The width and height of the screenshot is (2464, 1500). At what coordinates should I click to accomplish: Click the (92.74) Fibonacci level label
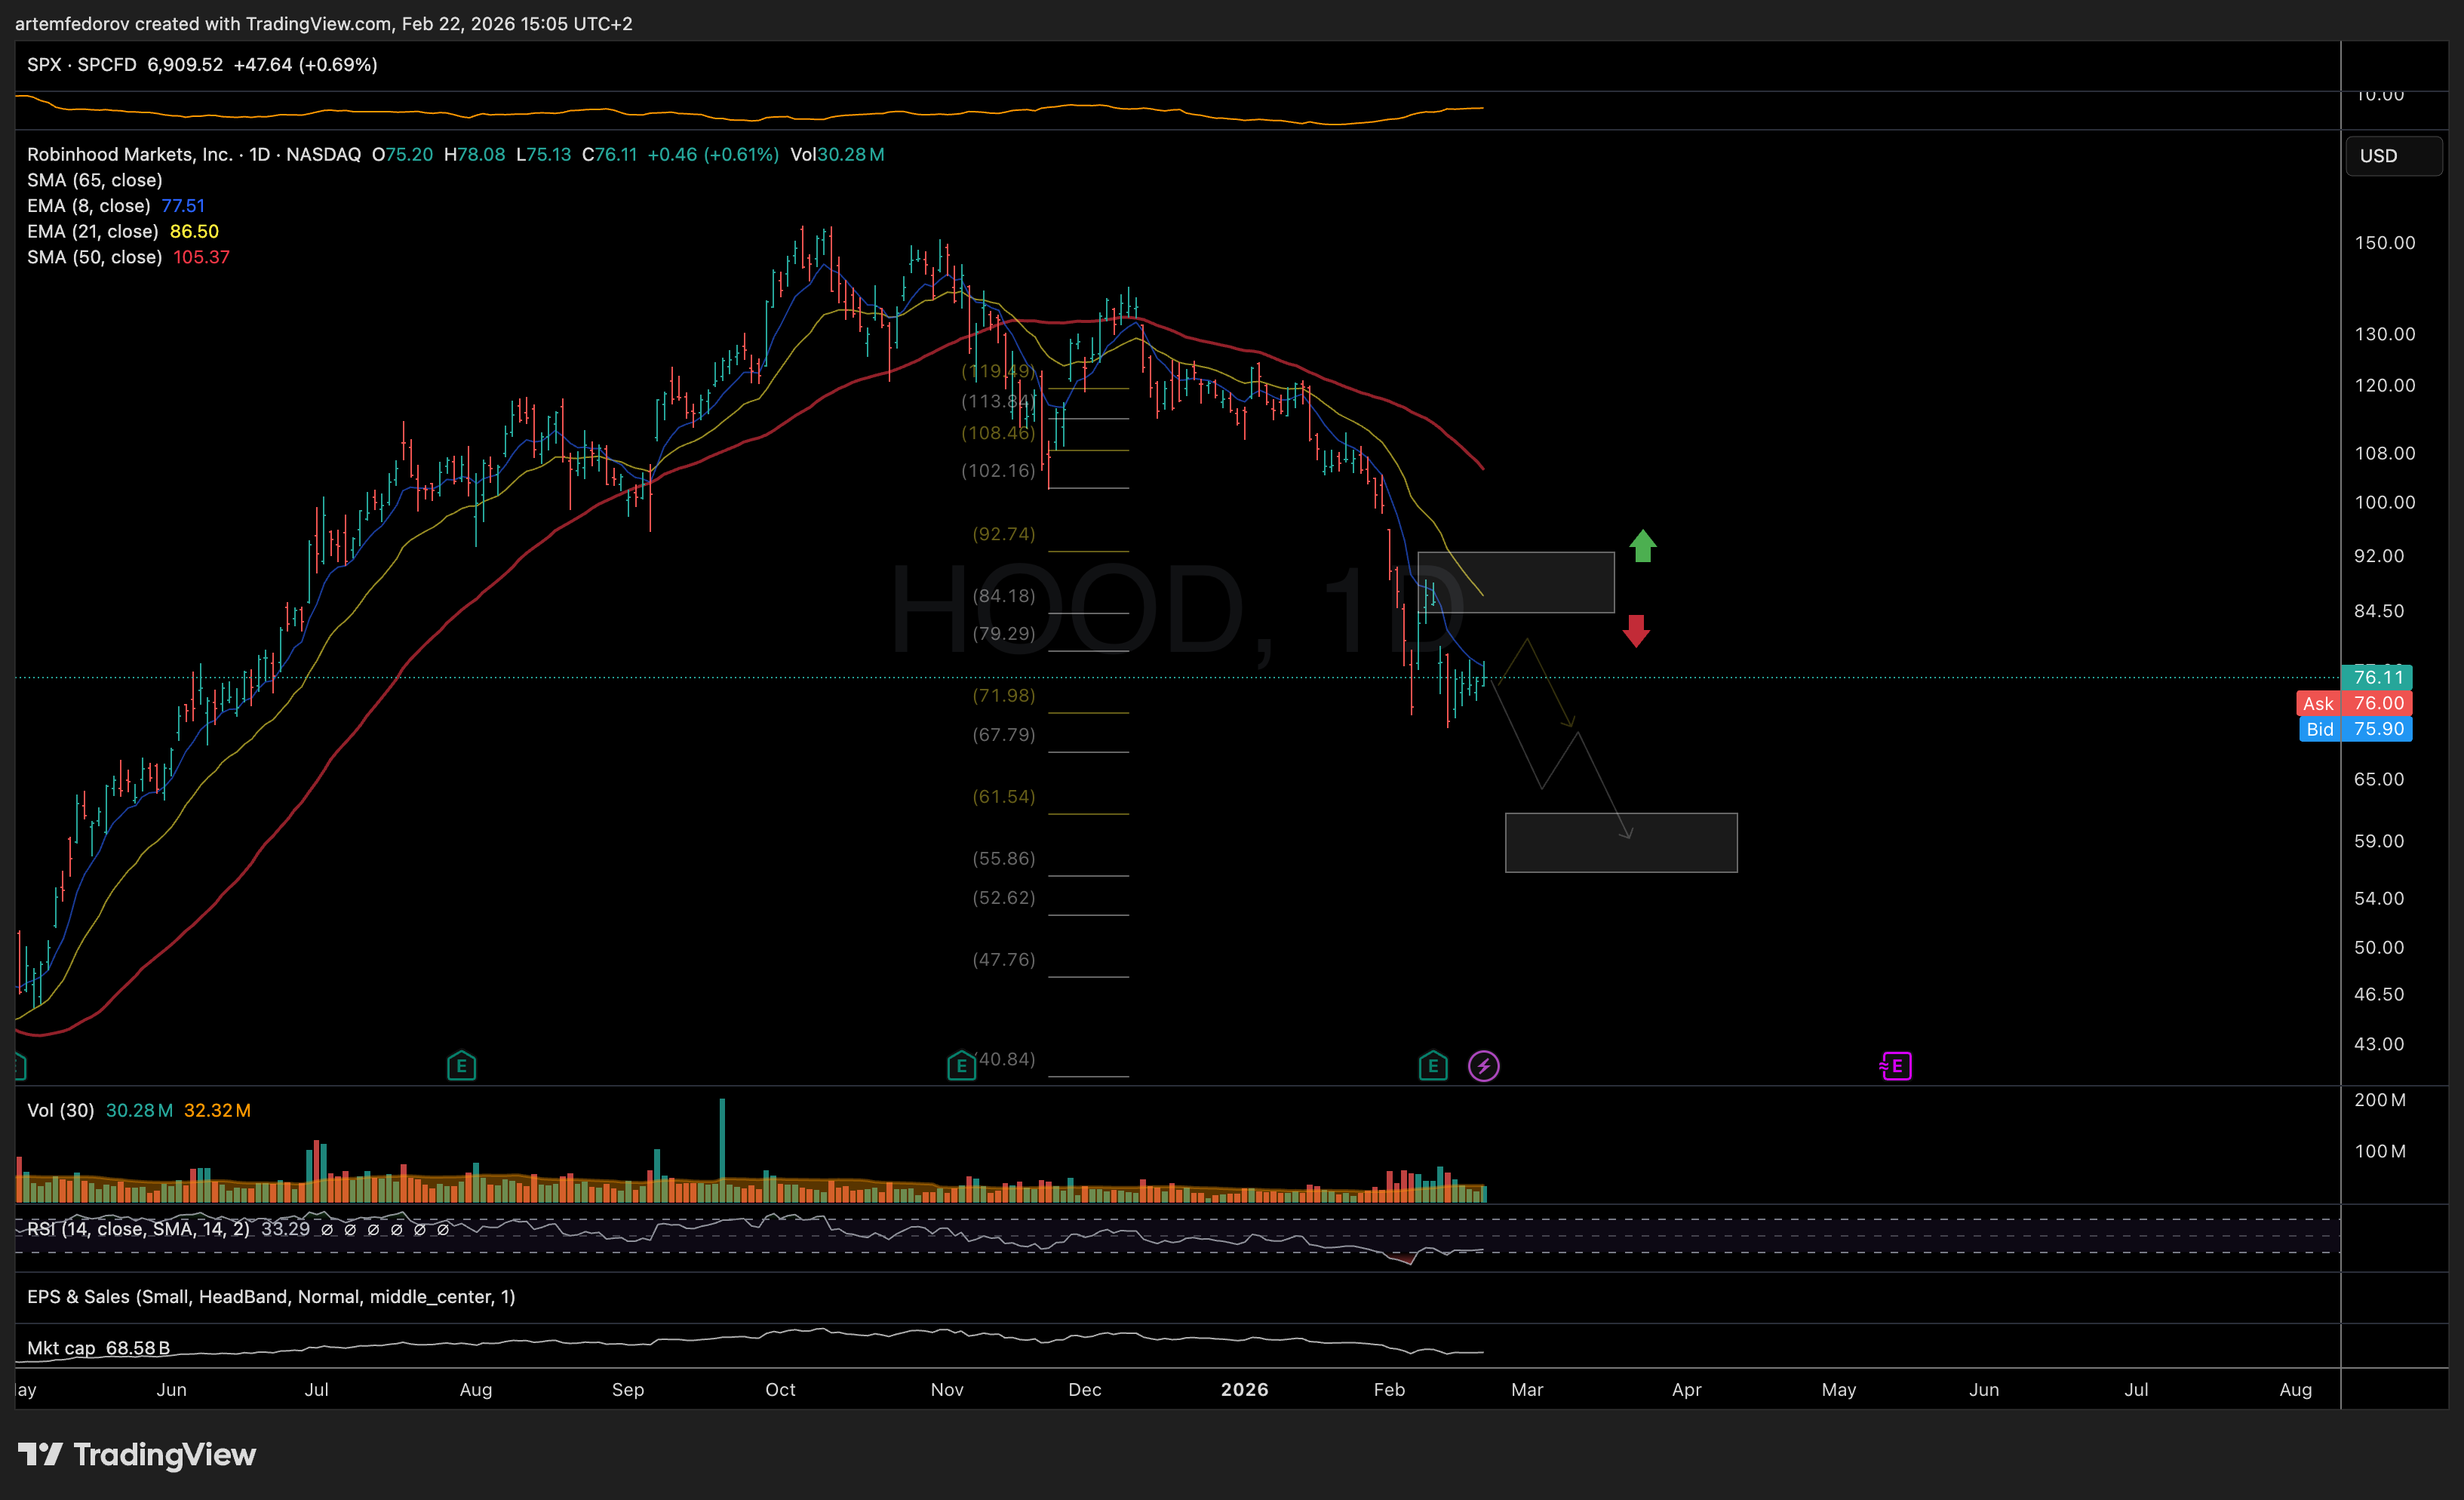(x=1004, y=534)
